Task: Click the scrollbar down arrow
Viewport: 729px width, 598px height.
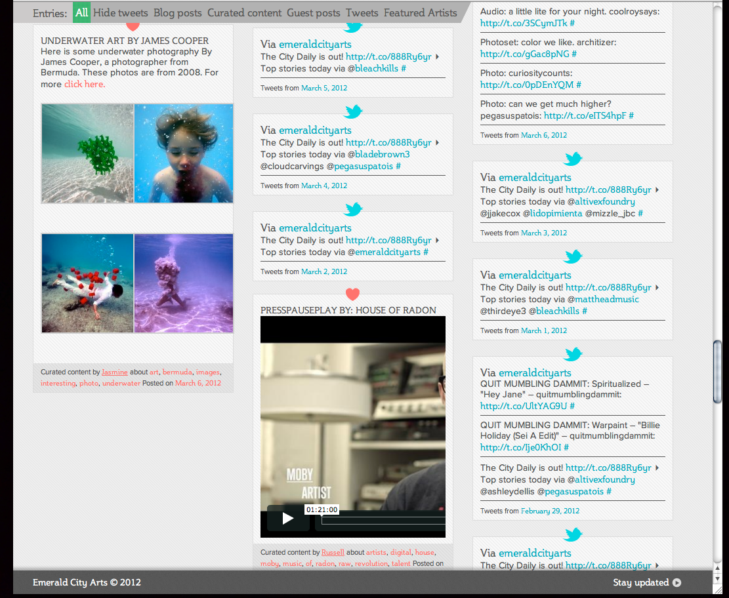Action: click(x=717, y=579)
